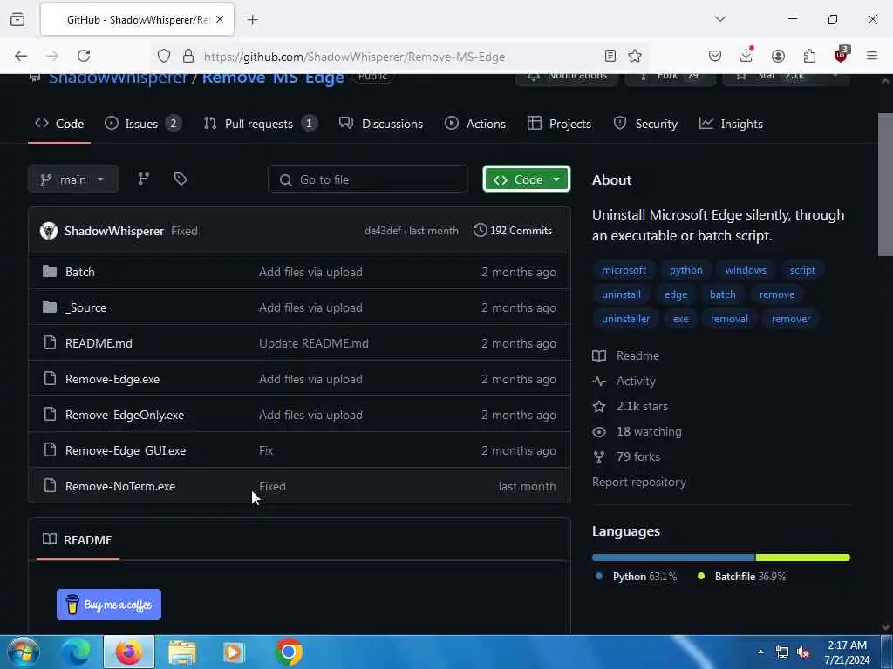The height and width of the screenshot is (669, 893).
Task: Expand the main branch dropdown
Action: (x=73, y=179)
